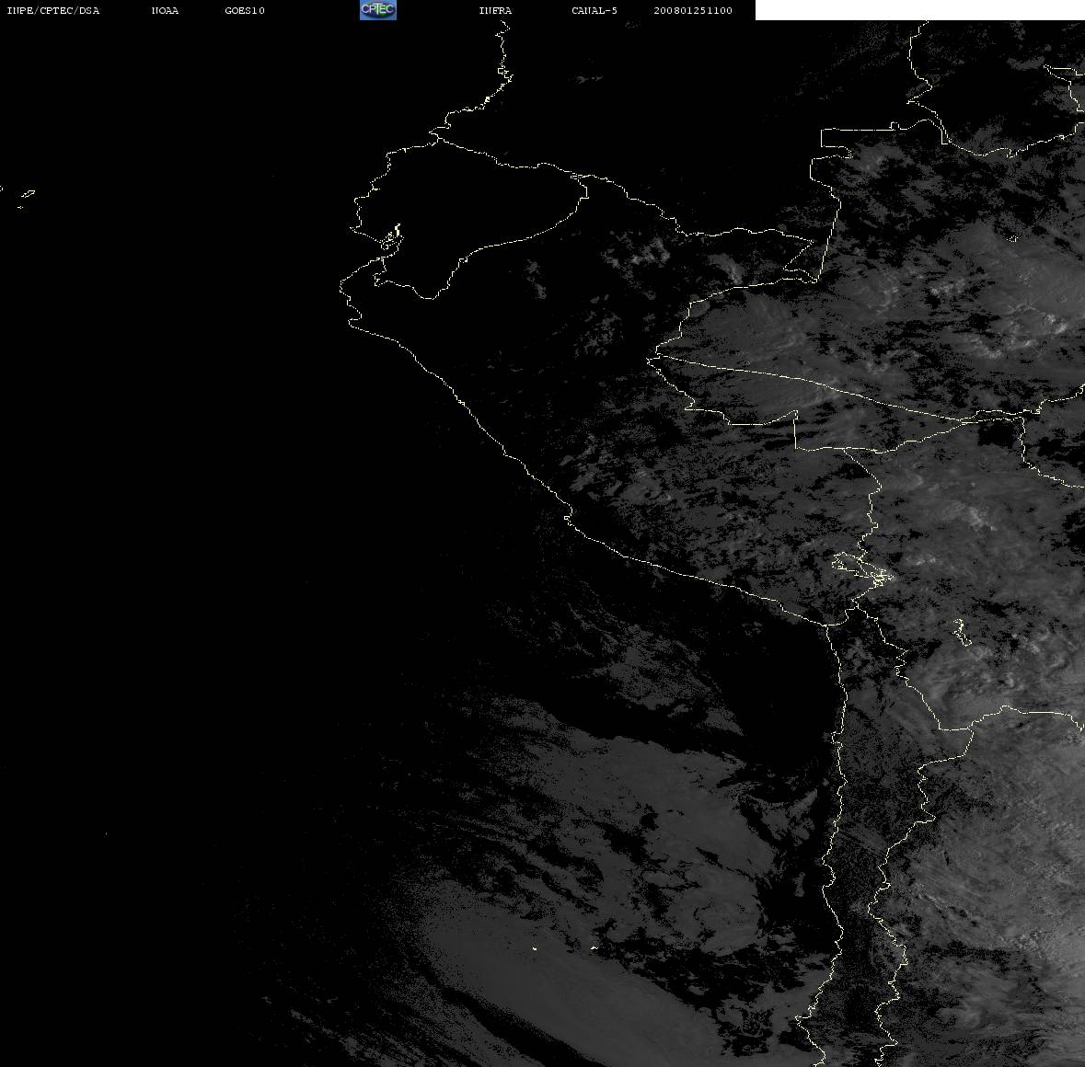Click the GOES10 satellite label
The image size is (1085, 1067).
point(245,10)
